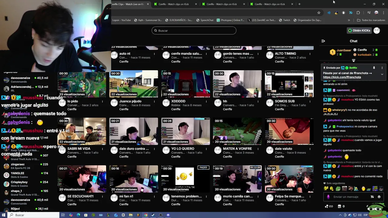Open 'Todos los marcadores' bookmarks folder
The image size is (388, 218).
(x=371, y=20)
